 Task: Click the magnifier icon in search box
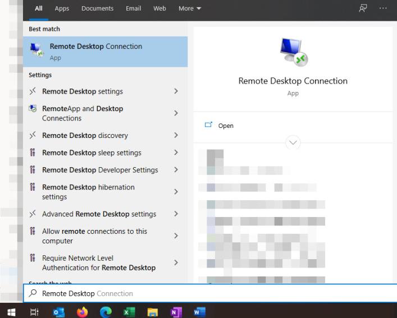point(33,293)
